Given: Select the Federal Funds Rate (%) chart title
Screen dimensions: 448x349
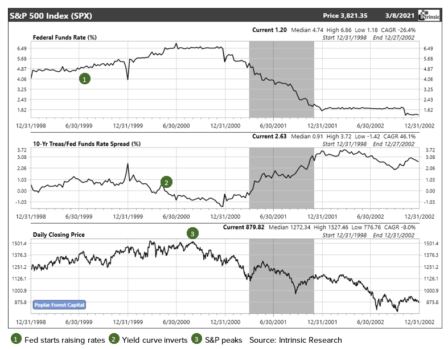Looking at the screenshot, I should 65,37.
